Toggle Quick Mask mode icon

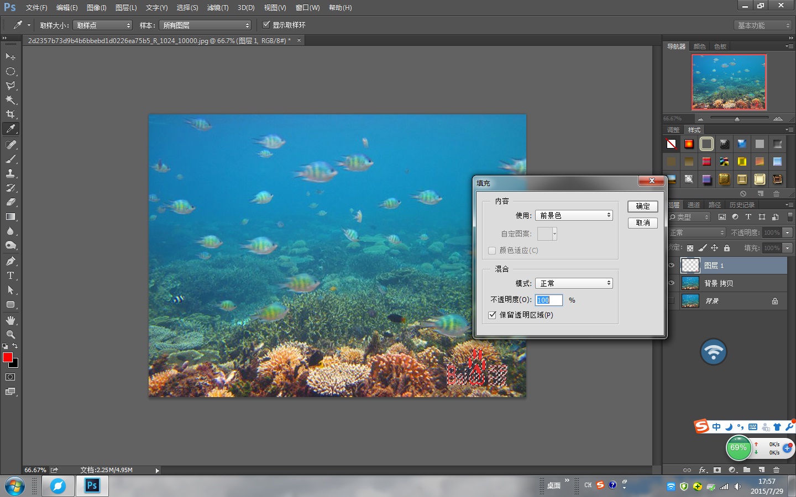[11, 377]
